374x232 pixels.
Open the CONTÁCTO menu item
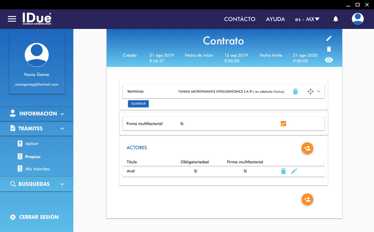pyautogui.click(x=240, y=19)
